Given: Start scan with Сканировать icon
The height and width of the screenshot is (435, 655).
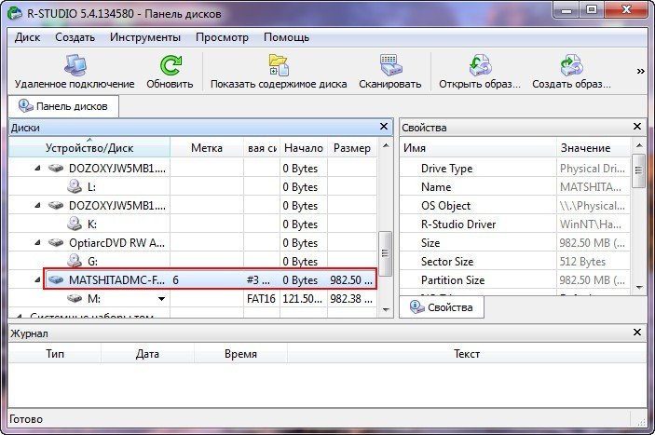Looking at the screenshot, I should click(x=390, y=64).
